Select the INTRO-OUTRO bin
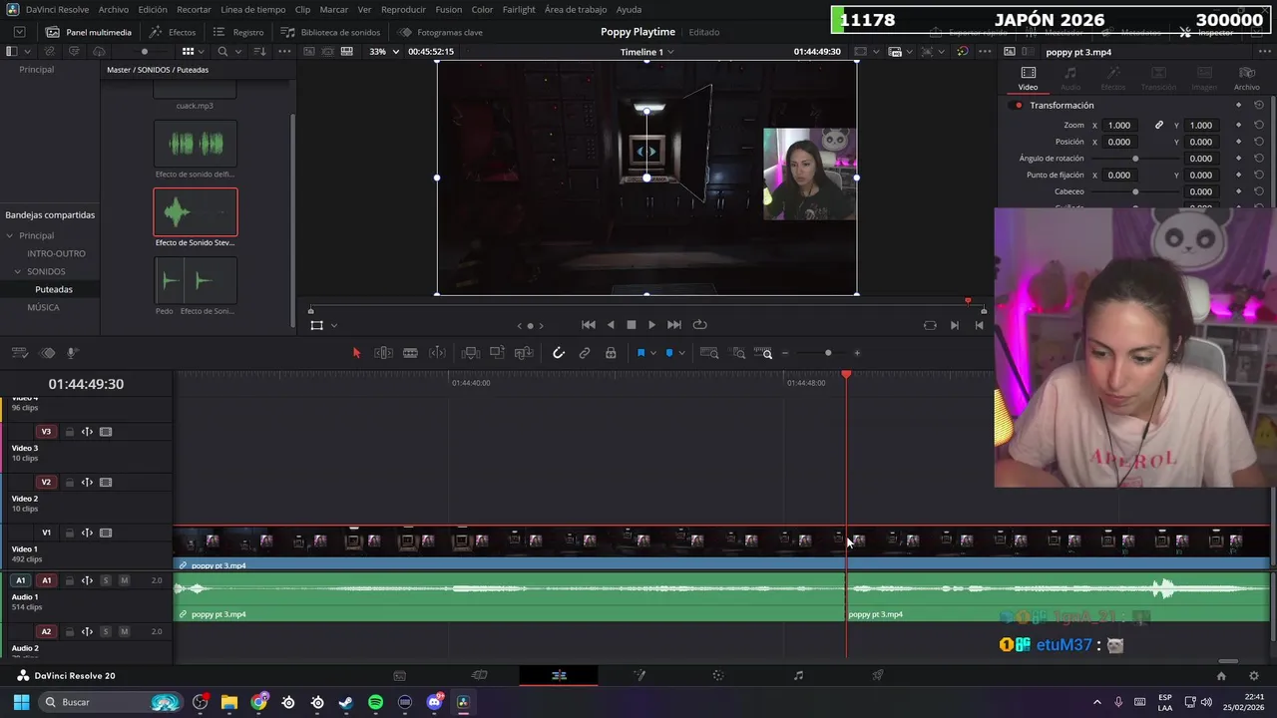 56,253
